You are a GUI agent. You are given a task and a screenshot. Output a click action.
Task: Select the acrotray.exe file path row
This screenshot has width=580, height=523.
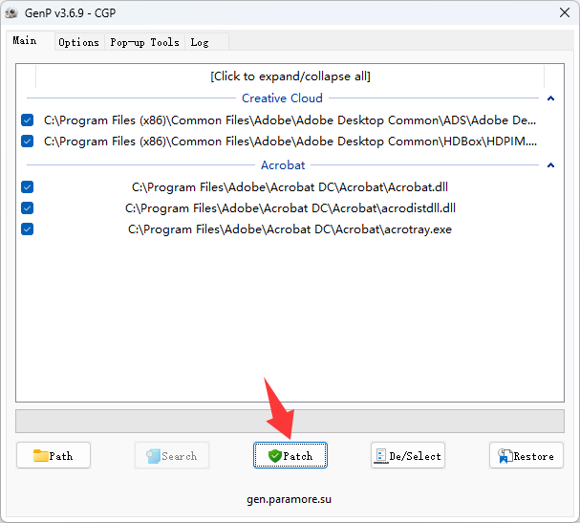coord(290,229)
